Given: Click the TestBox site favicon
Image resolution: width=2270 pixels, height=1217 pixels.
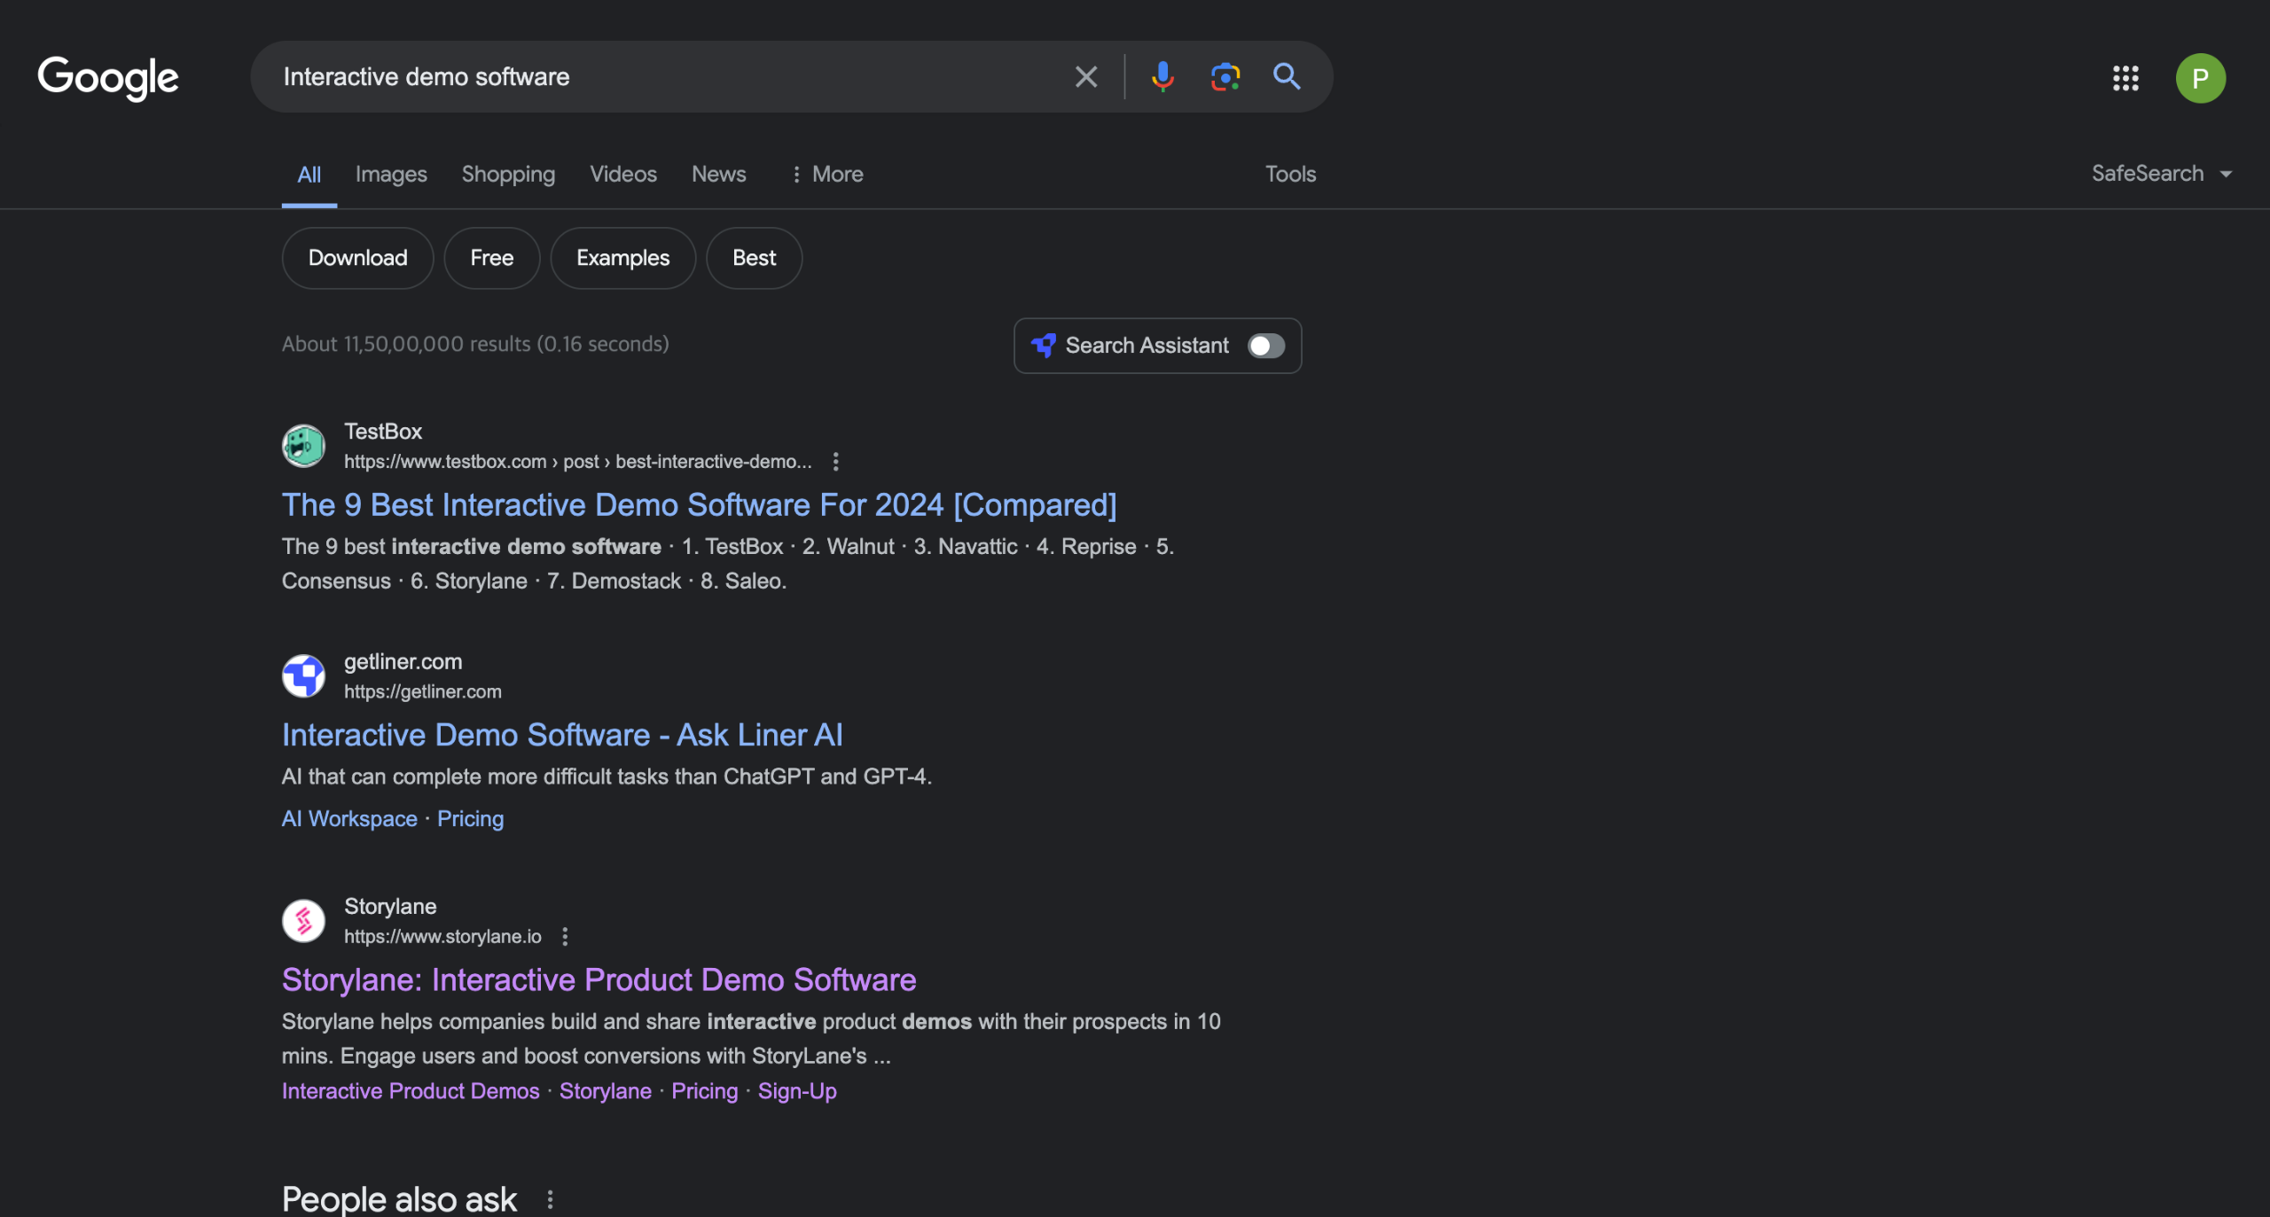Looking at the screenshot, I should click(x=303, y=446).
